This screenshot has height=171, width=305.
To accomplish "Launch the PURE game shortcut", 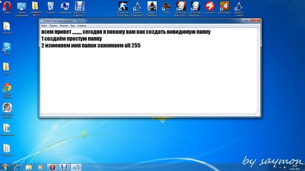I will [x=166, y=8].
